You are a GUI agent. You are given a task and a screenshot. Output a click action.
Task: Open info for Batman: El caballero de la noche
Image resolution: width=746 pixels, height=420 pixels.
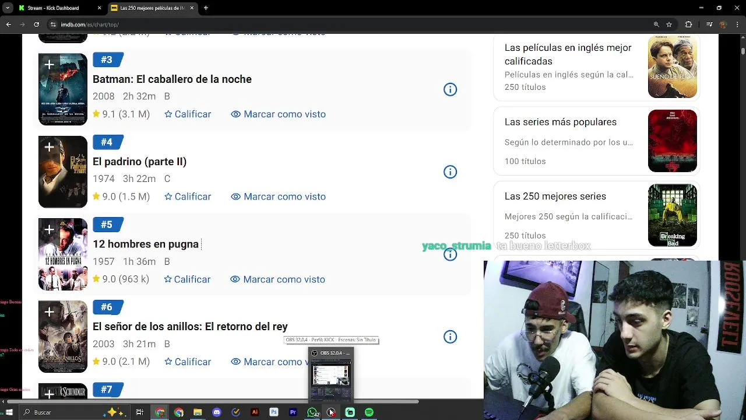[450, 89]
